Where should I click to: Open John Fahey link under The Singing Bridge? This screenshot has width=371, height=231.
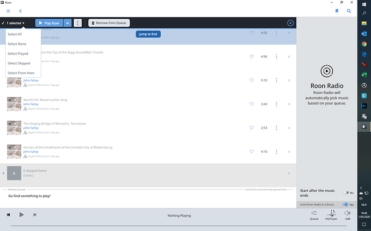pos(31,128)
